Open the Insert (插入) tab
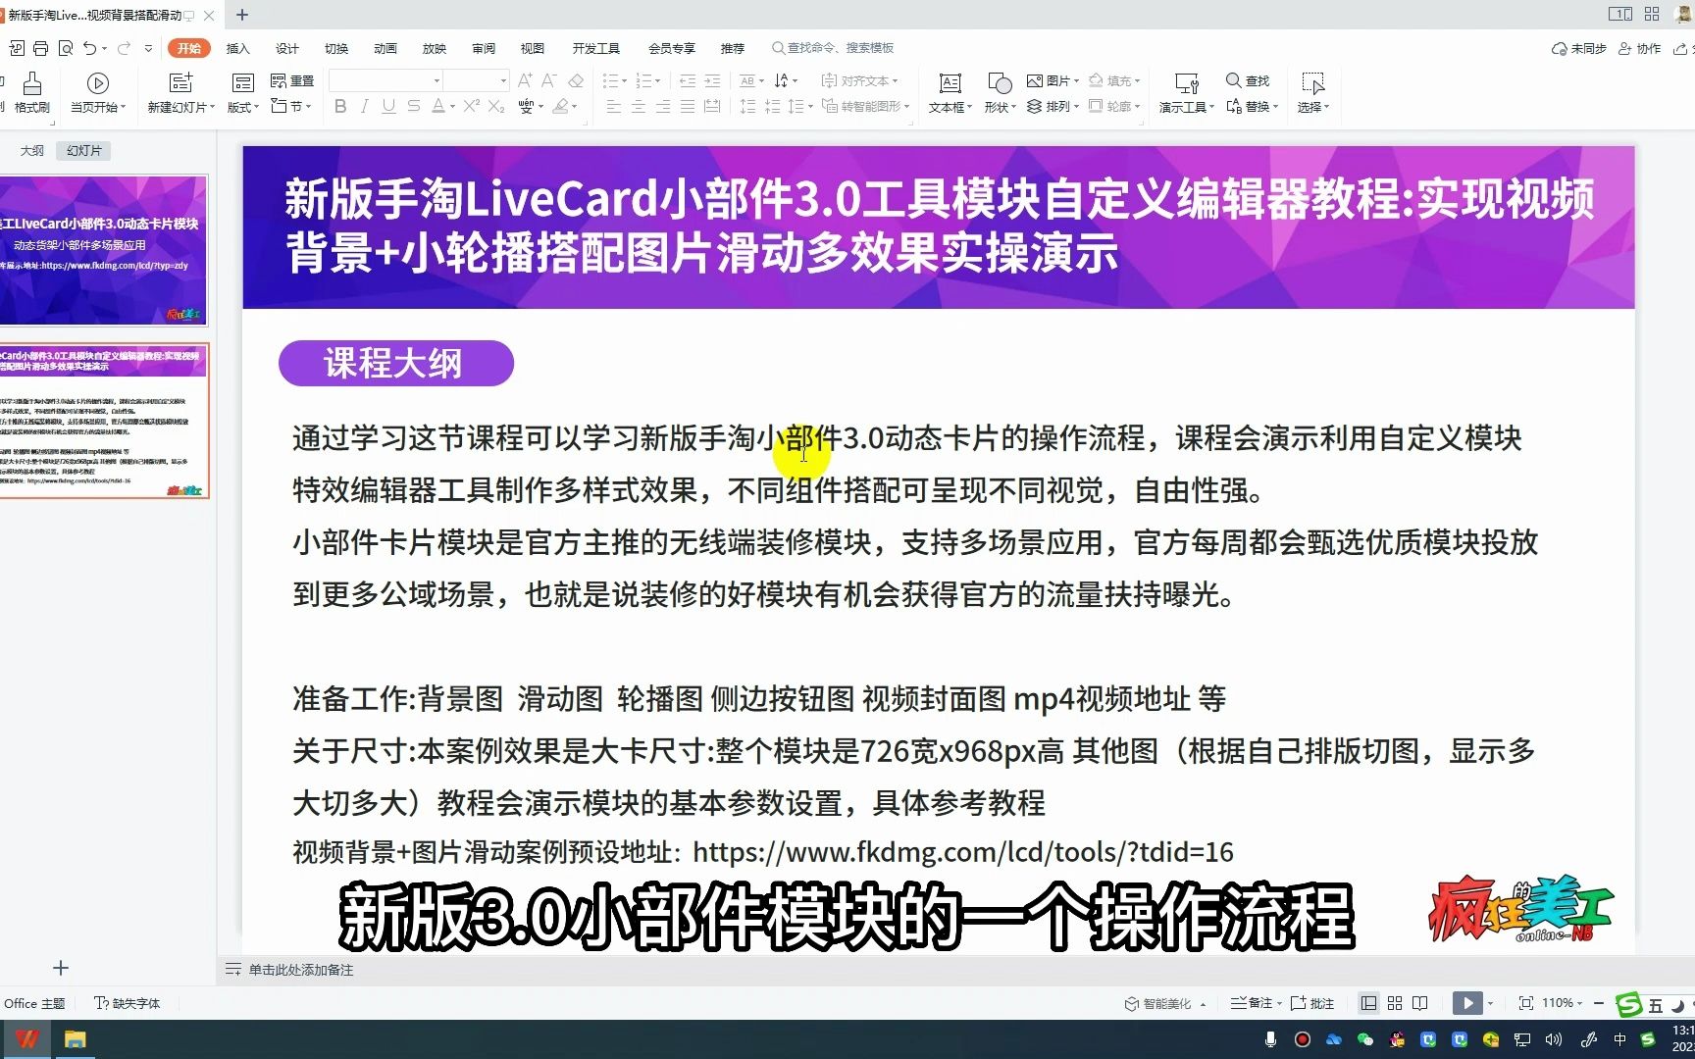1695x1059 pixels. tap(238, 48)
